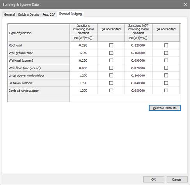The width and height of the screenshot is (190, 185).
Task: Enable non-metal QA accredited for Roof-wall
Action: pyautogui.click(x=166, y=45)
